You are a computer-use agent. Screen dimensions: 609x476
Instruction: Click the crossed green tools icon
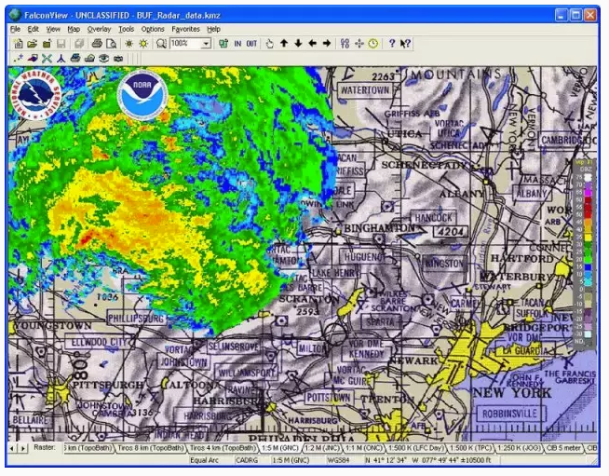47,59
